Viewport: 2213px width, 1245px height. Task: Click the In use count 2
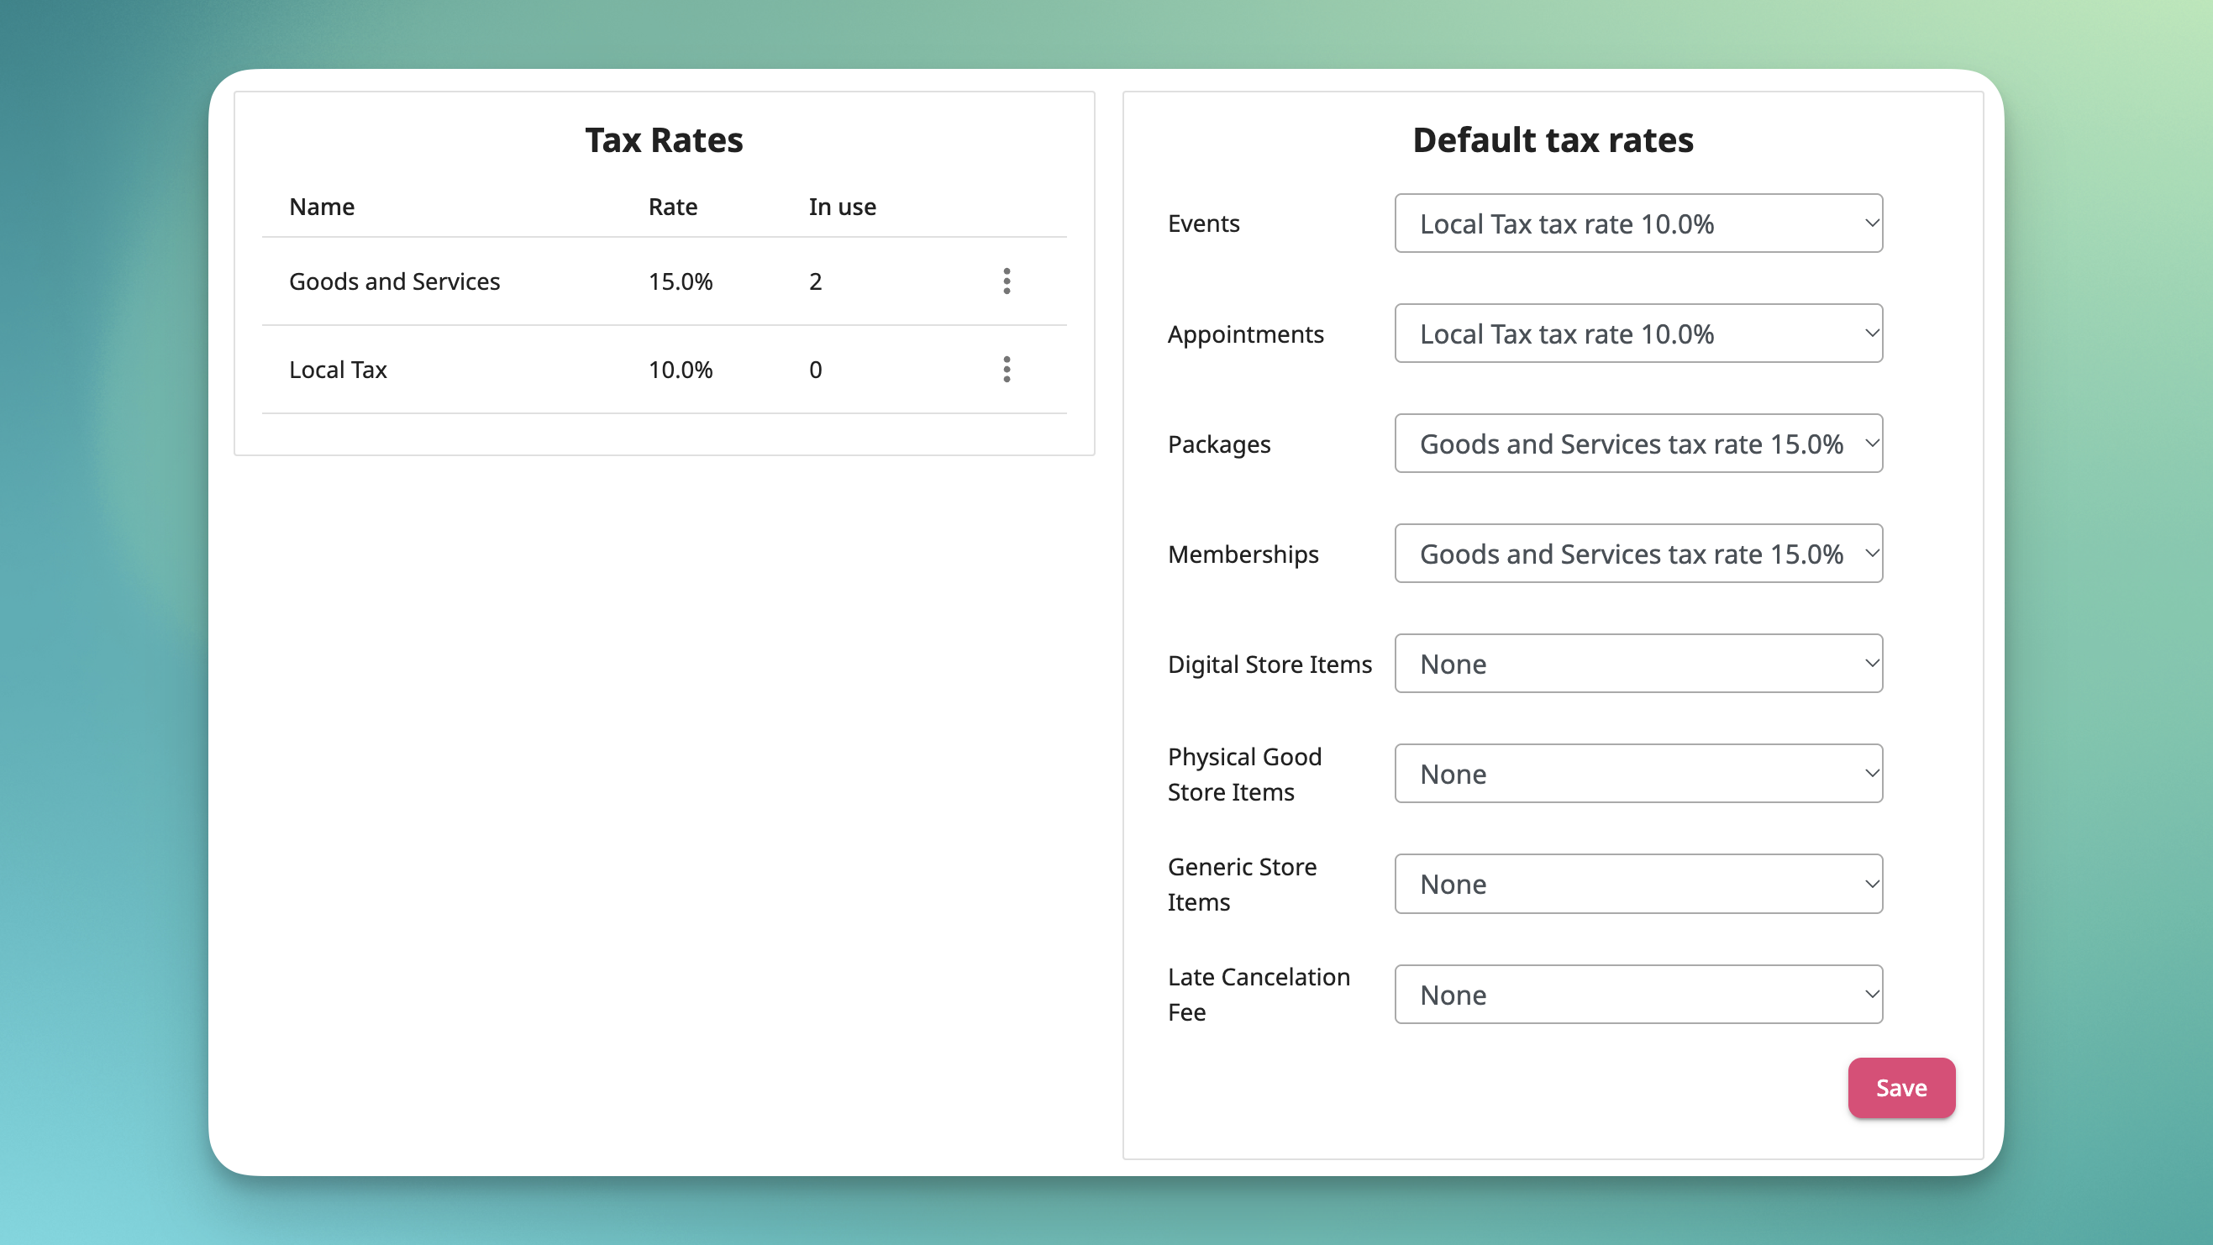(815, 281)
